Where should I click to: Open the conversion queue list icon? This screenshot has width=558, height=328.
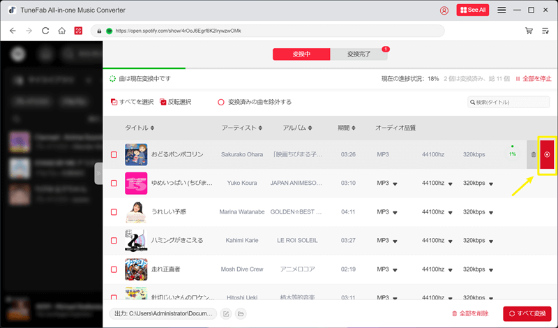pyautogui.click(x=545, y=31)
